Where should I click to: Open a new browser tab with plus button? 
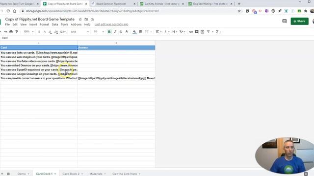(239, 4)
